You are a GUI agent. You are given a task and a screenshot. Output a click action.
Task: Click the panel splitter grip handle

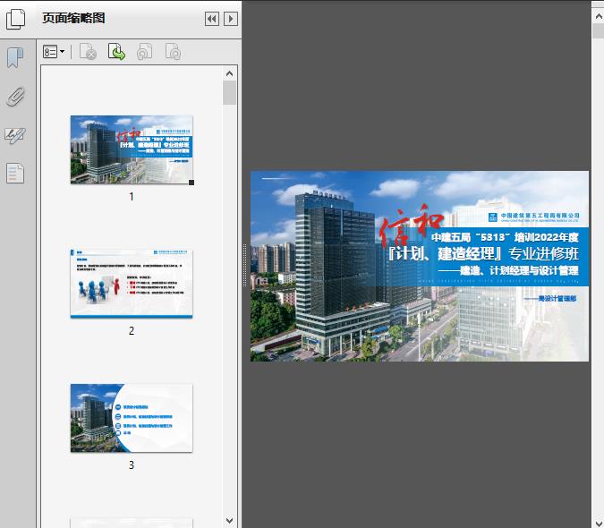tap(244, 266)
